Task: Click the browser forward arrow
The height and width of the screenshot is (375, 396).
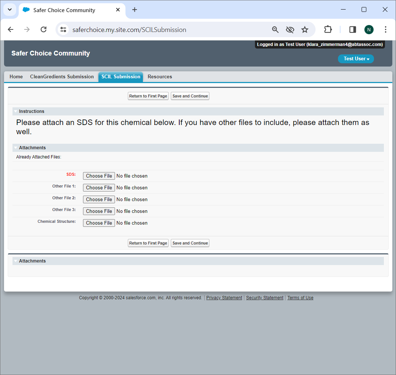Action: tap(27, 29)
